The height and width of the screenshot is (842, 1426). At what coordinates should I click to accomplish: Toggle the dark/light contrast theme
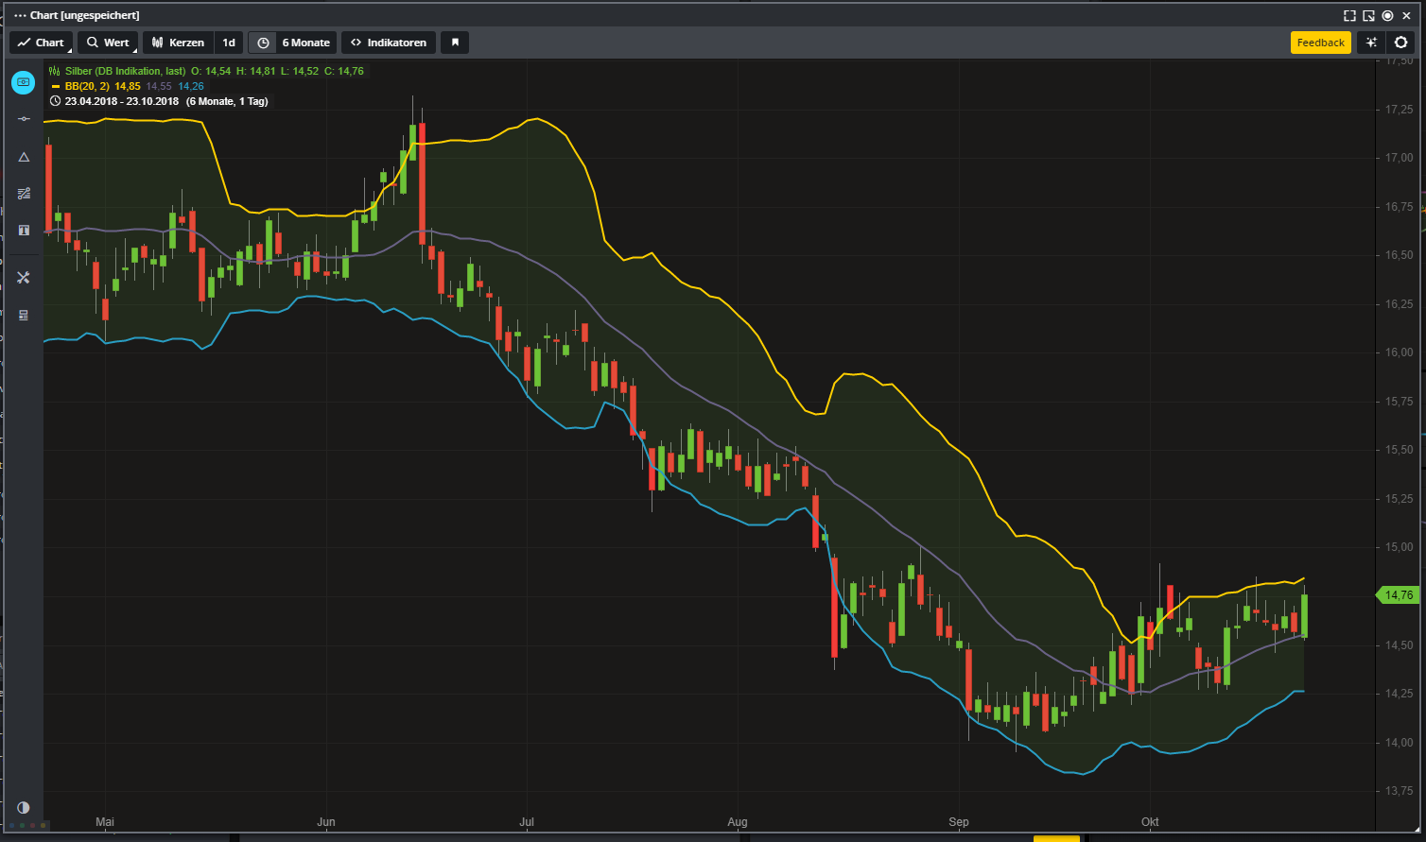pos(24,808)
